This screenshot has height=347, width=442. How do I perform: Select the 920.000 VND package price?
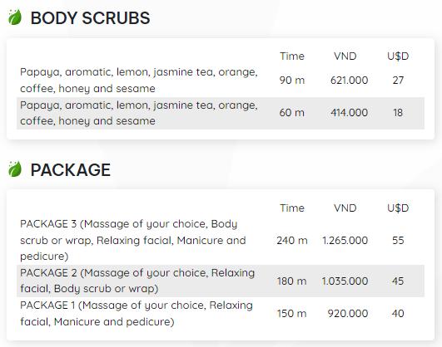(348, 313)
